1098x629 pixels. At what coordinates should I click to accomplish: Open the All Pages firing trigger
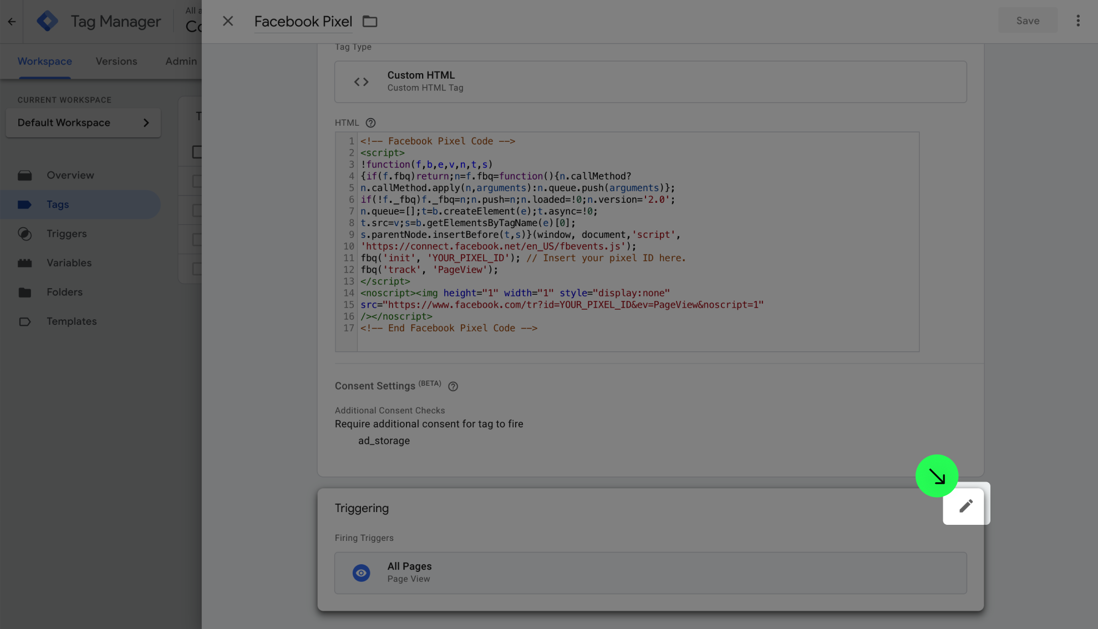pos(650,573)
